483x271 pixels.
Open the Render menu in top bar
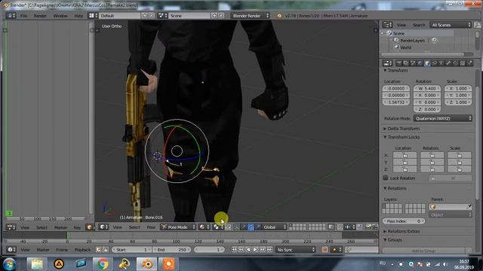(40, 15)
